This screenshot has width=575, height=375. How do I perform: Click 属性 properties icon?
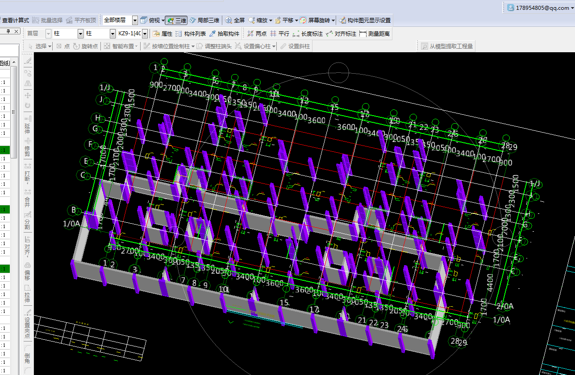(x=157, y=33)
